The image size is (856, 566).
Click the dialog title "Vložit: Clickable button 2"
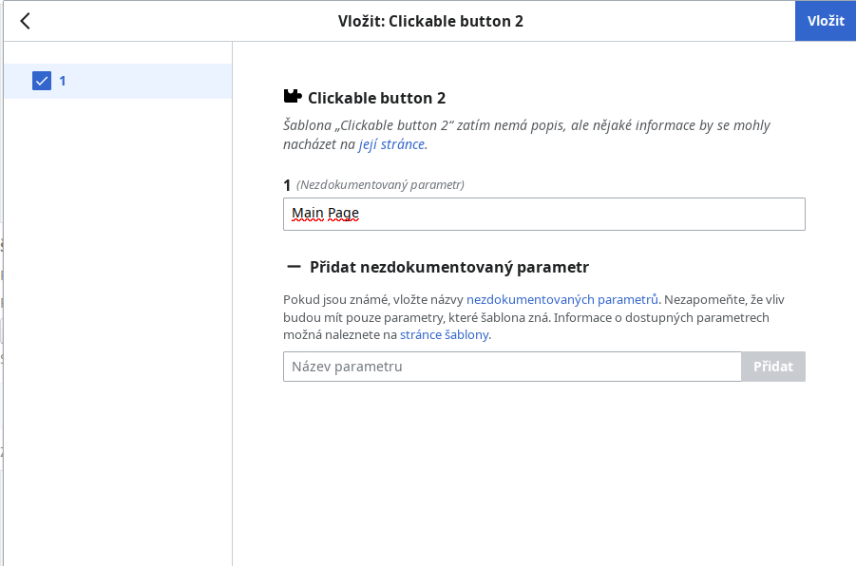[x=430, y=21]
